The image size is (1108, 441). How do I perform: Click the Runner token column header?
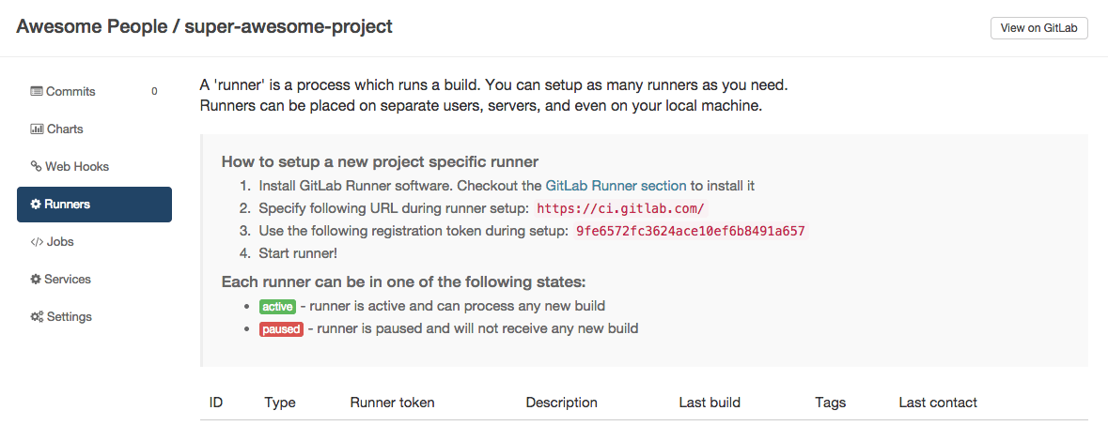click(392, 403)
